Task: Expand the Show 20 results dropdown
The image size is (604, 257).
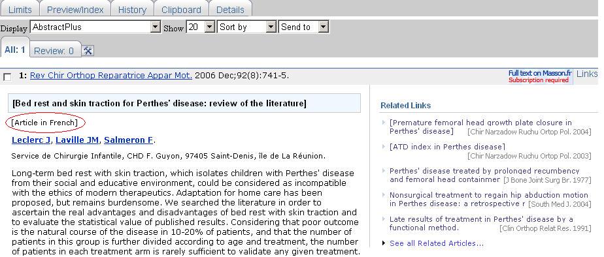Action: (x=200, y=27)
